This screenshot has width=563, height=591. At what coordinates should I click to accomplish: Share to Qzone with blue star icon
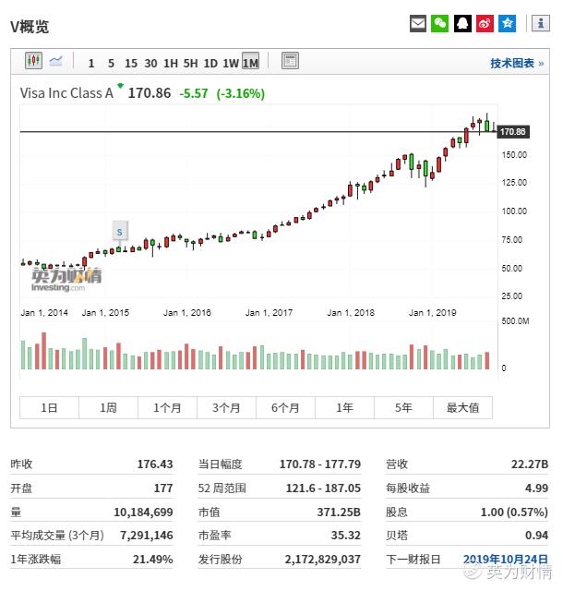pyautogui.click(x=508, y=24)
